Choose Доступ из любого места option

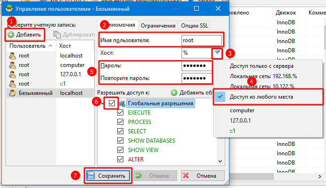268,97
